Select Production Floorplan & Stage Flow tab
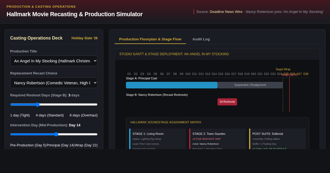330x173 pixels. [x=150, y=39]
